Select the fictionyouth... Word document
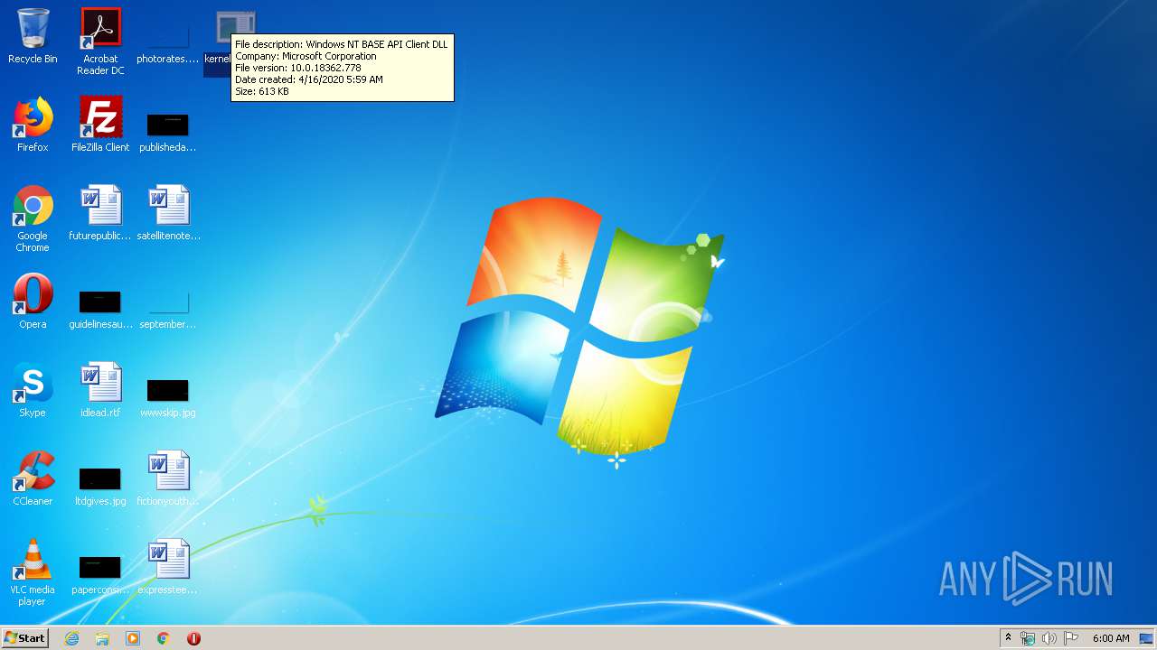 tap(168, 479)
